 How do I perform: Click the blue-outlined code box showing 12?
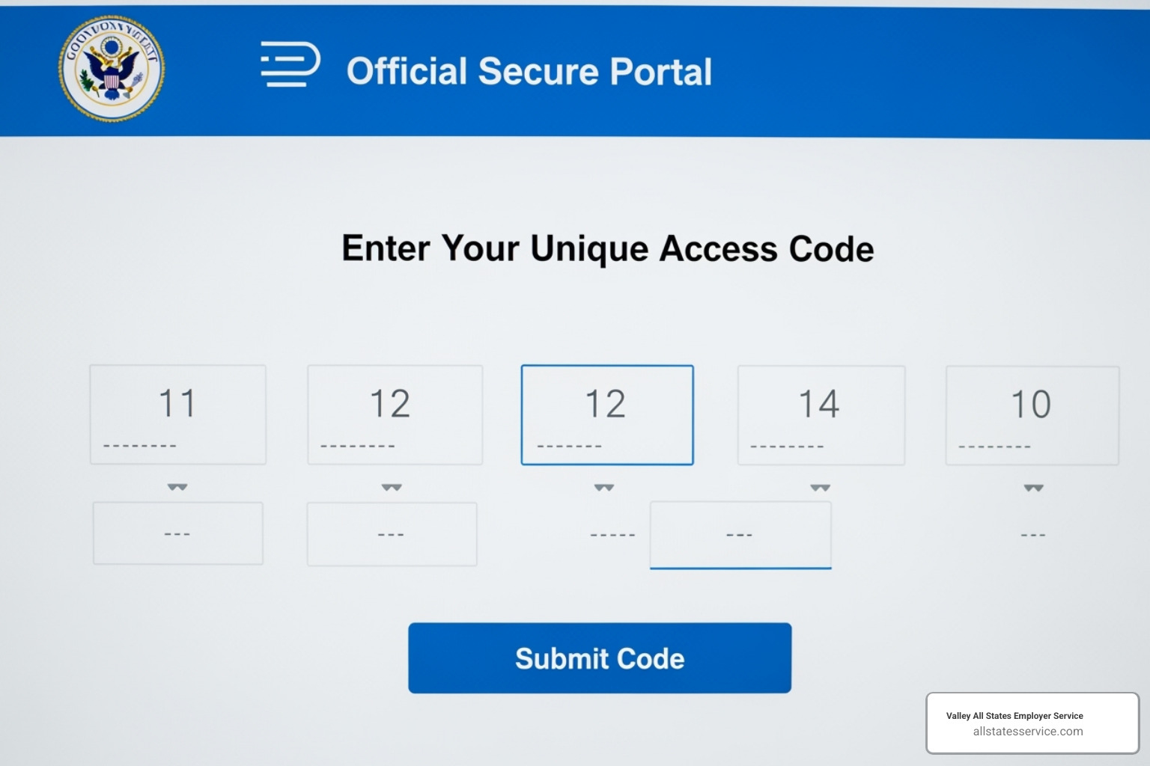click(x=607, y=415)
